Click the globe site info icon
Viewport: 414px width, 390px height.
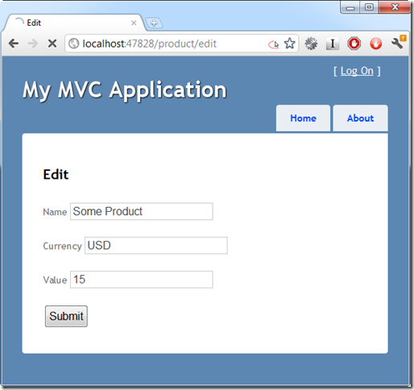click(73, 44)
